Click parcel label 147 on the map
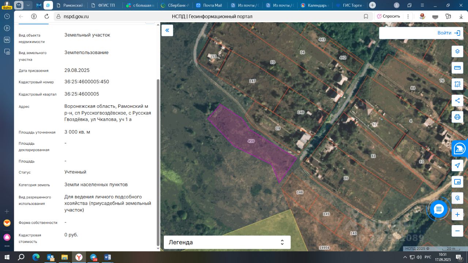The height and width of the screenshot is (263, 468). 252,81
